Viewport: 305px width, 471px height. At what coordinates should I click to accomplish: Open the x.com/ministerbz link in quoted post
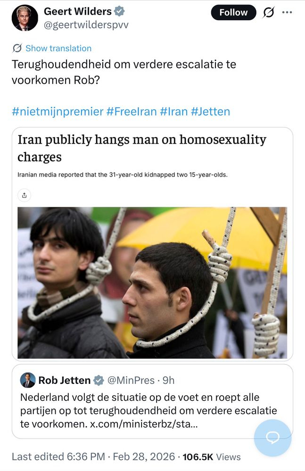143,424
